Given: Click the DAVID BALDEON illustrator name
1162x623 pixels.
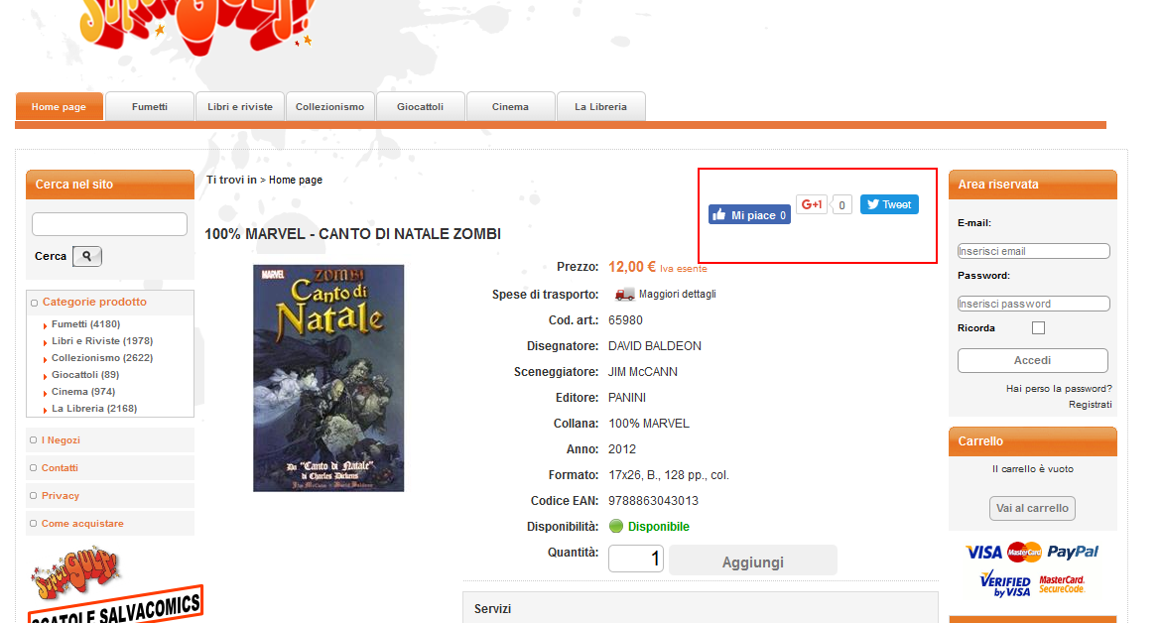Looking at the screenshot, I should tap(655, 346).
